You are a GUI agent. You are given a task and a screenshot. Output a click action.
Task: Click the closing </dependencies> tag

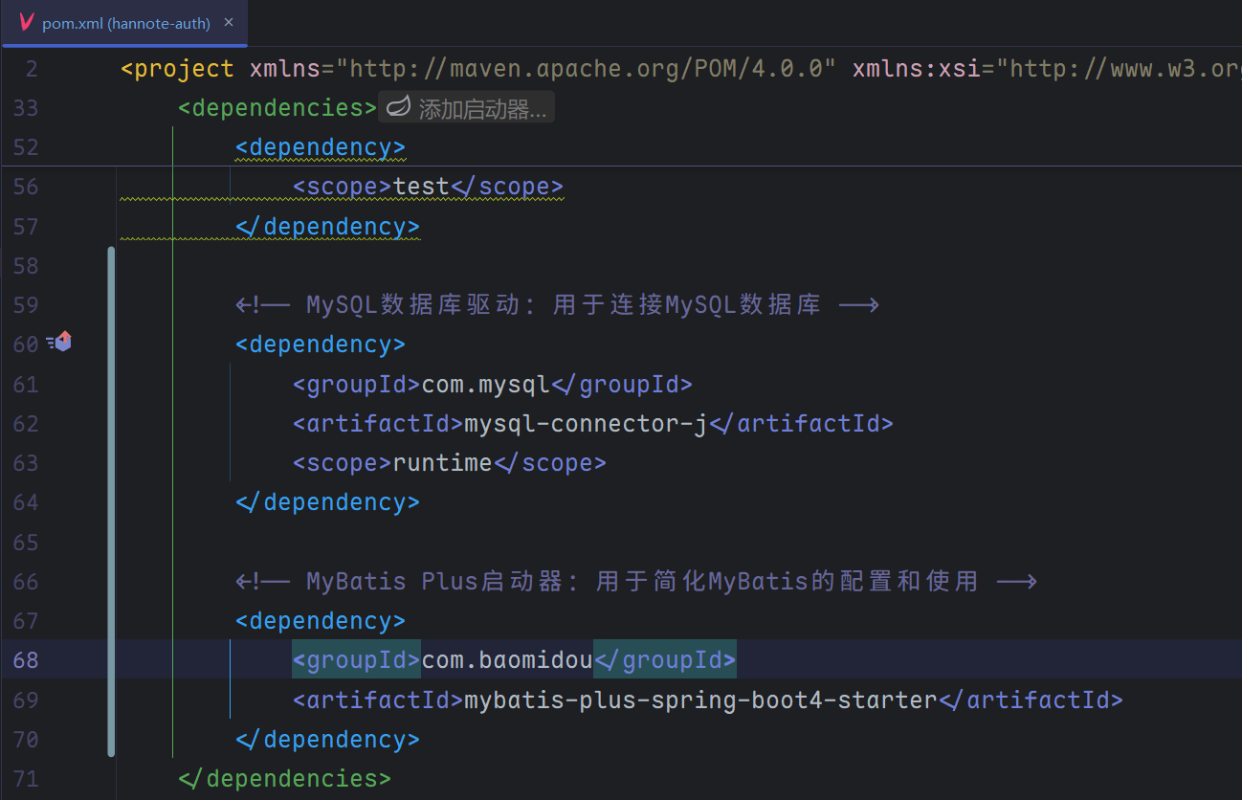[285, 778]
